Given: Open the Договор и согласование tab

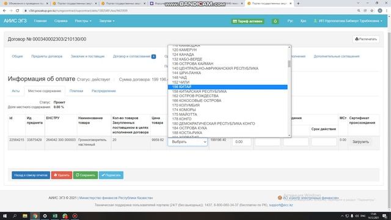Looking at the screenshot, I should coord(134,56).
